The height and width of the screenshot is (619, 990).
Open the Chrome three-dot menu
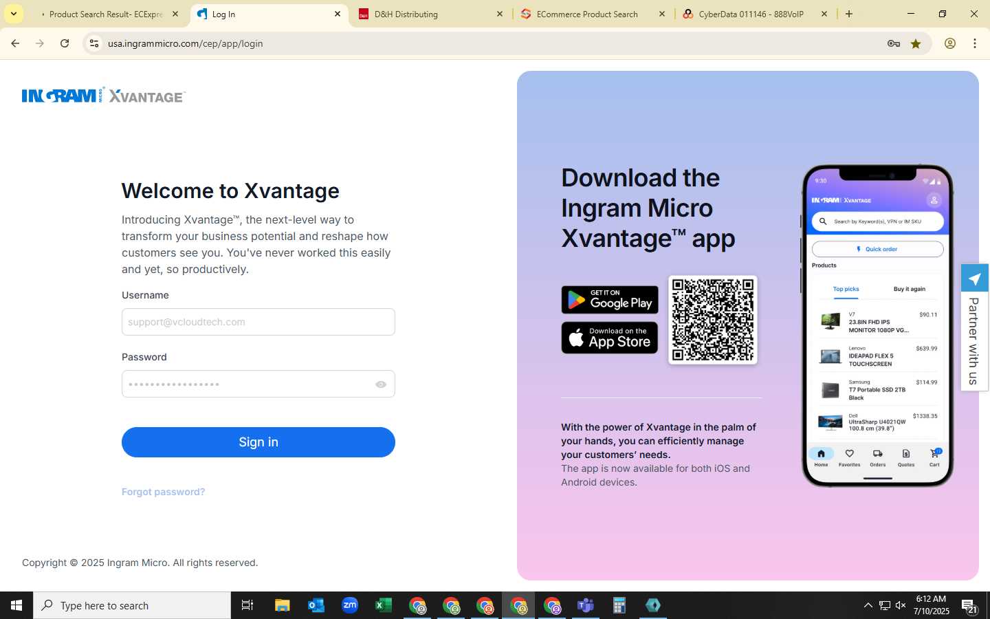point(975,43)
